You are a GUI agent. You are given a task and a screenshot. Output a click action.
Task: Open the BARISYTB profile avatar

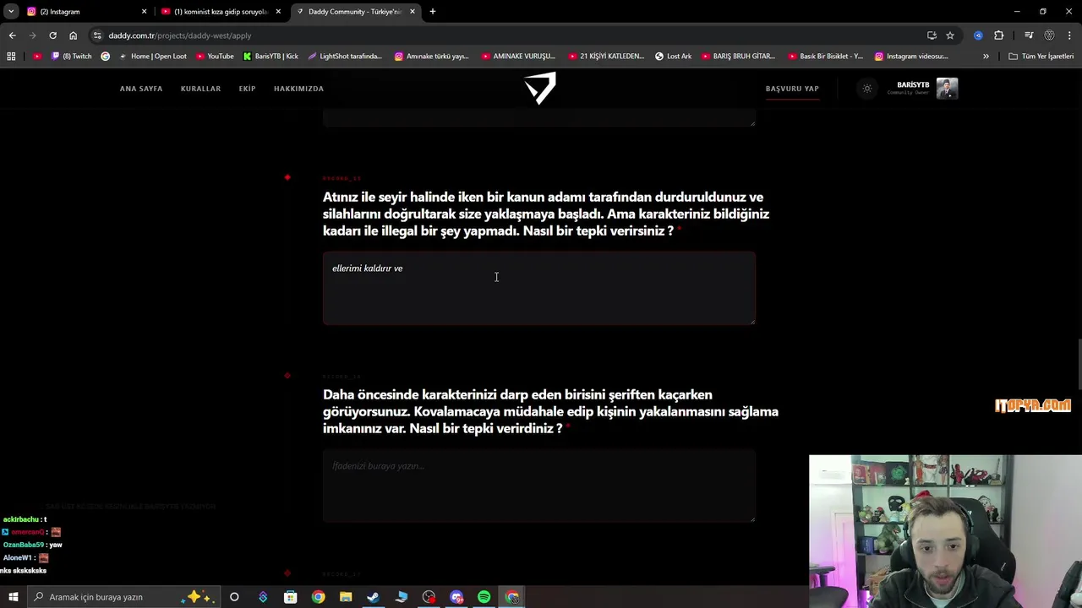tap(947, 89)
